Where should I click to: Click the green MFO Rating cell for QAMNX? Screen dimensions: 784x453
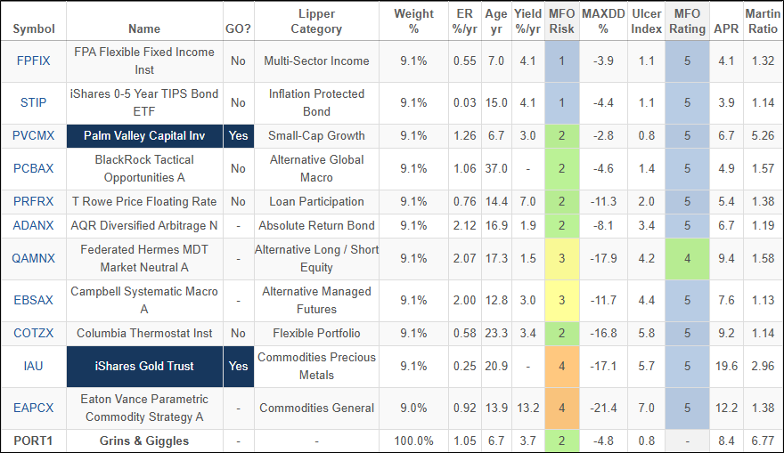[687, 258]
